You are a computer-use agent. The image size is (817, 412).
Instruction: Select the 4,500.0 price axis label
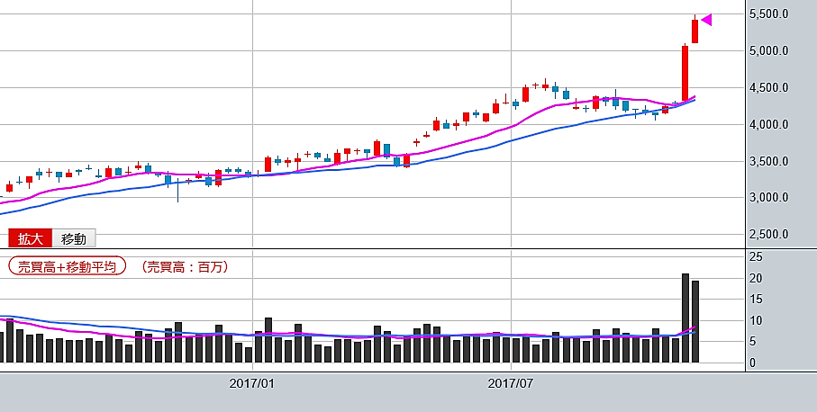(768, 88)
